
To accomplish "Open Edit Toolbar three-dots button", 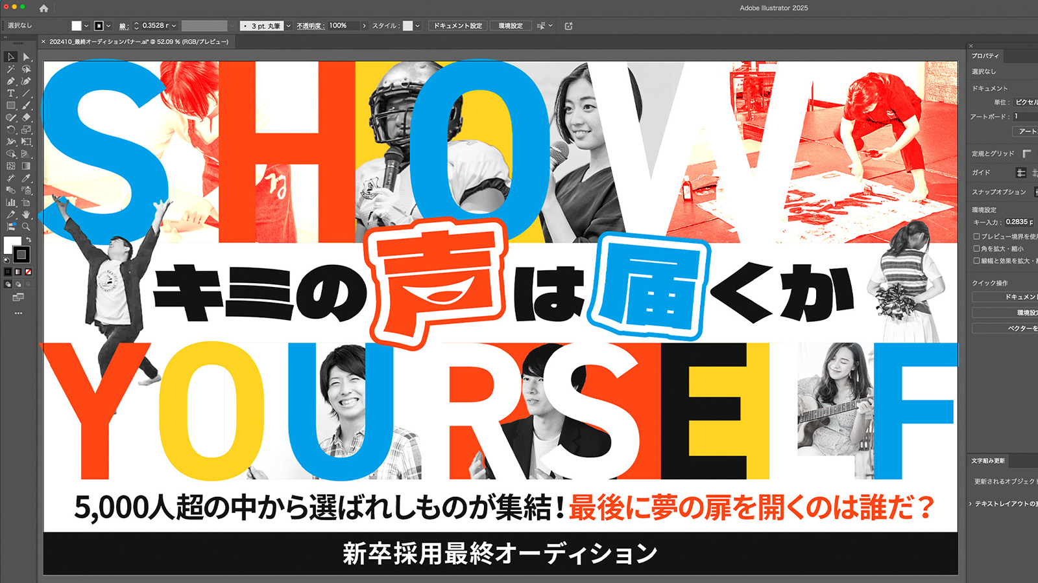I will coord(18,312).
